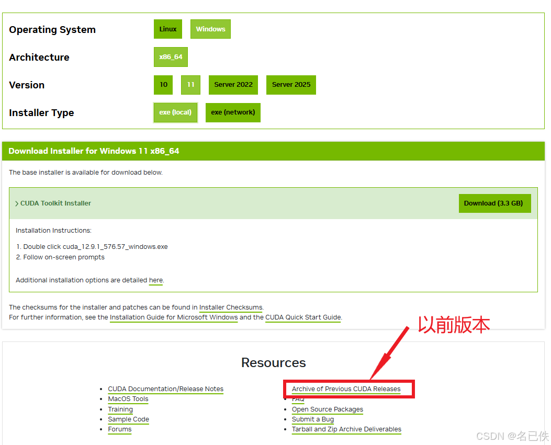Open the Installer Checksums link

231,307
